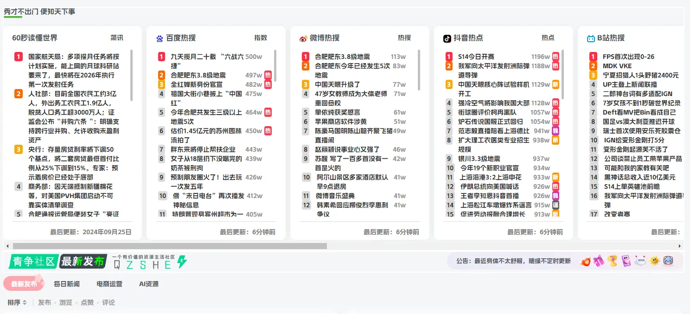This screenshot has height=314, width=690.
Task: Click rank 3 badge beside 中国天眼升级了
Action: point(306,84)
